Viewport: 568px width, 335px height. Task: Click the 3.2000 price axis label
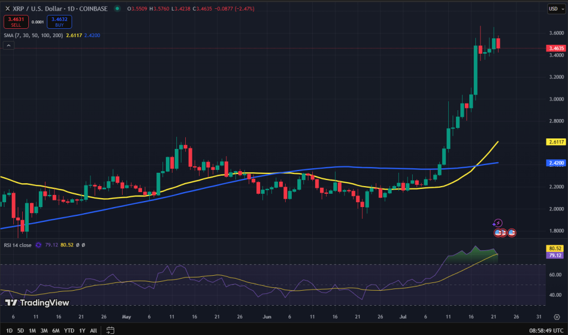click(556, 77)
